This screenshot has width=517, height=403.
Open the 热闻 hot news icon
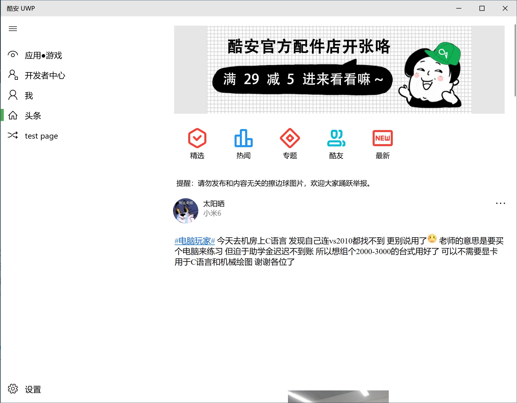tap(243, 138)
